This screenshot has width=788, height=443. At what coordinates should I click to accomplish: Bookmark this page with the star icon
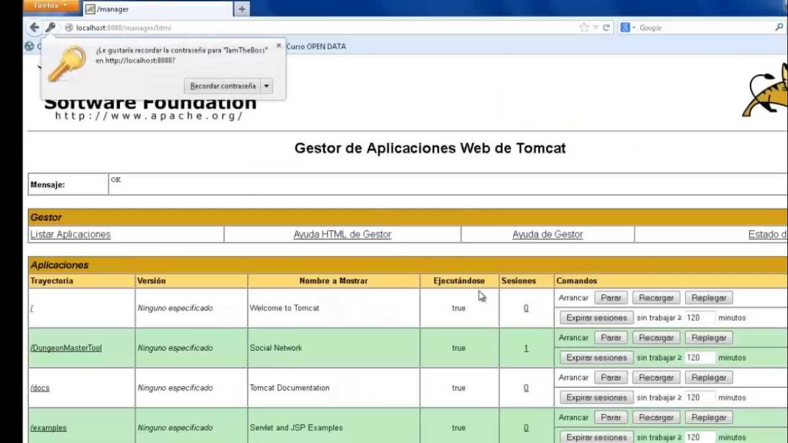[584, 28]
